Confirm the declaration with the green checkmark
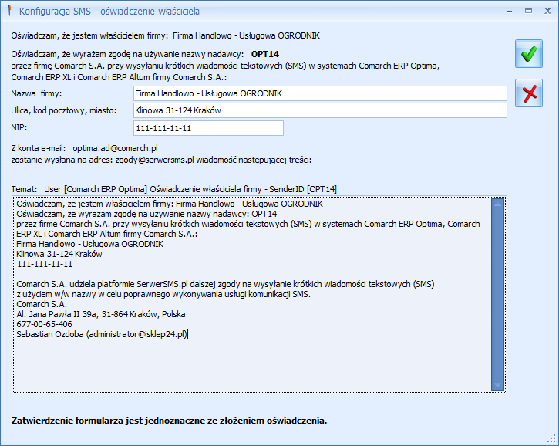 point(529,54)
